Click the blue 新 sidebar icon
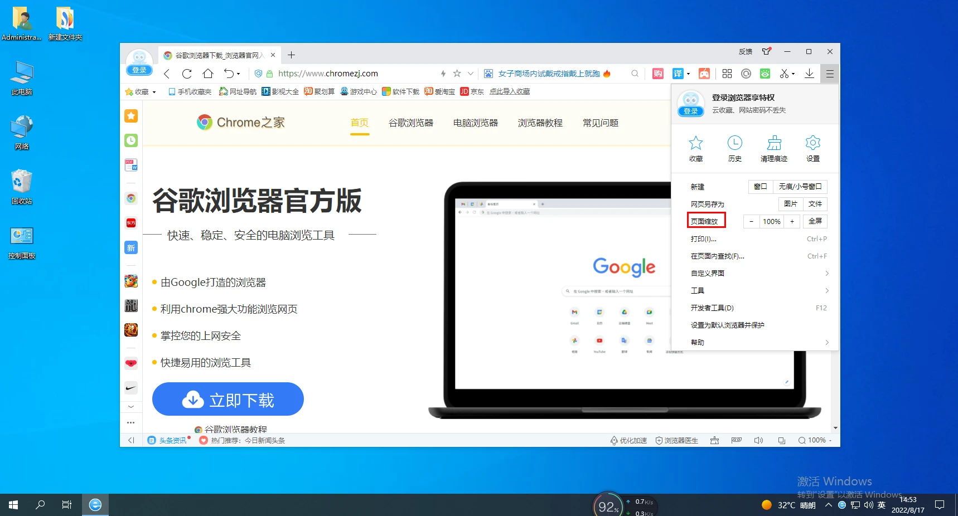The height and width of the screenshot is (516, 958). pos(131,248)
